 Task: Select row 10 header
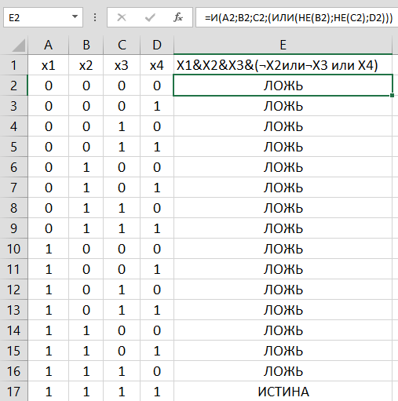coord(13,249)
